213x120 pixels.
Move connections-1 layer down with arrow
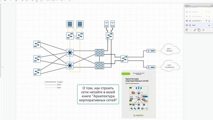[x=206, y=21]
